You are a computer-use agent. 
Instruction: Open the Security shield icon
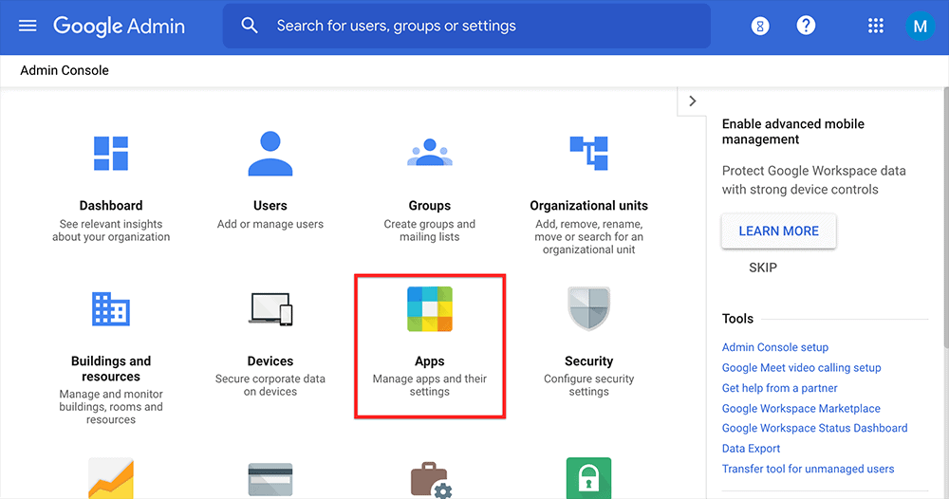pos(588,309)
